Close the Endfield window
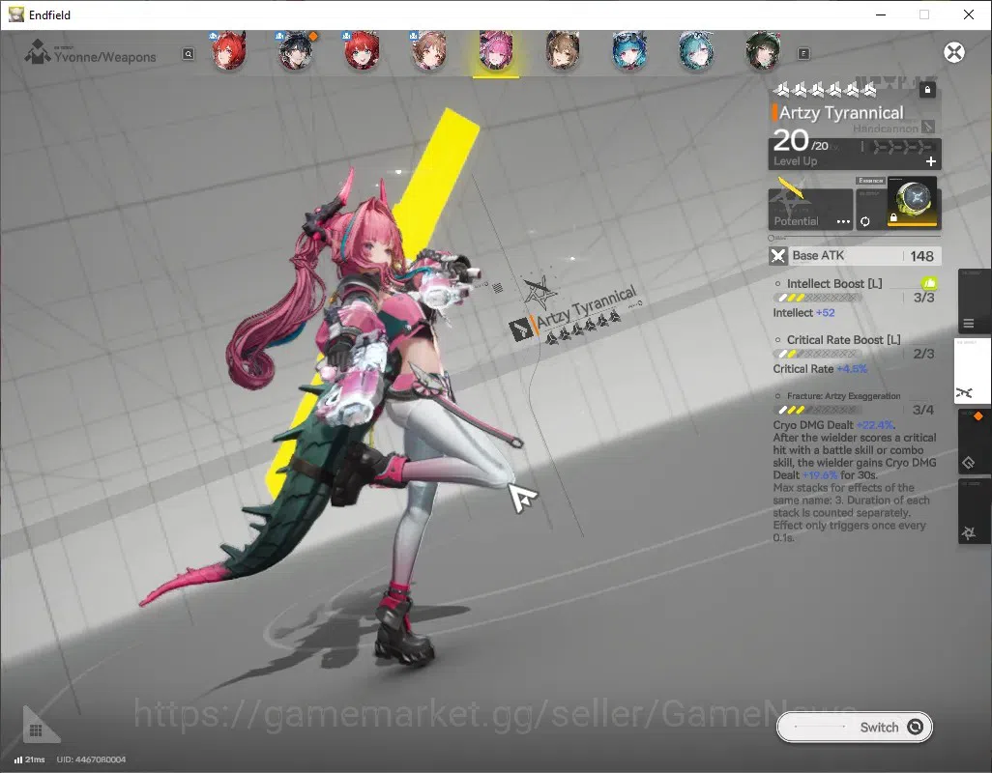992x773 pixels. [969, 14]
